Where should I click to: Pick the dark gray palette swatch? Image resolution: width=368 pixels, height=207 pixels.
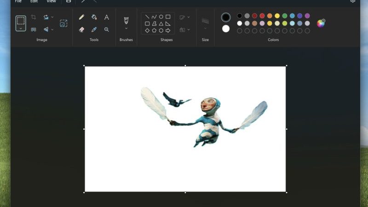click(247, 16)
